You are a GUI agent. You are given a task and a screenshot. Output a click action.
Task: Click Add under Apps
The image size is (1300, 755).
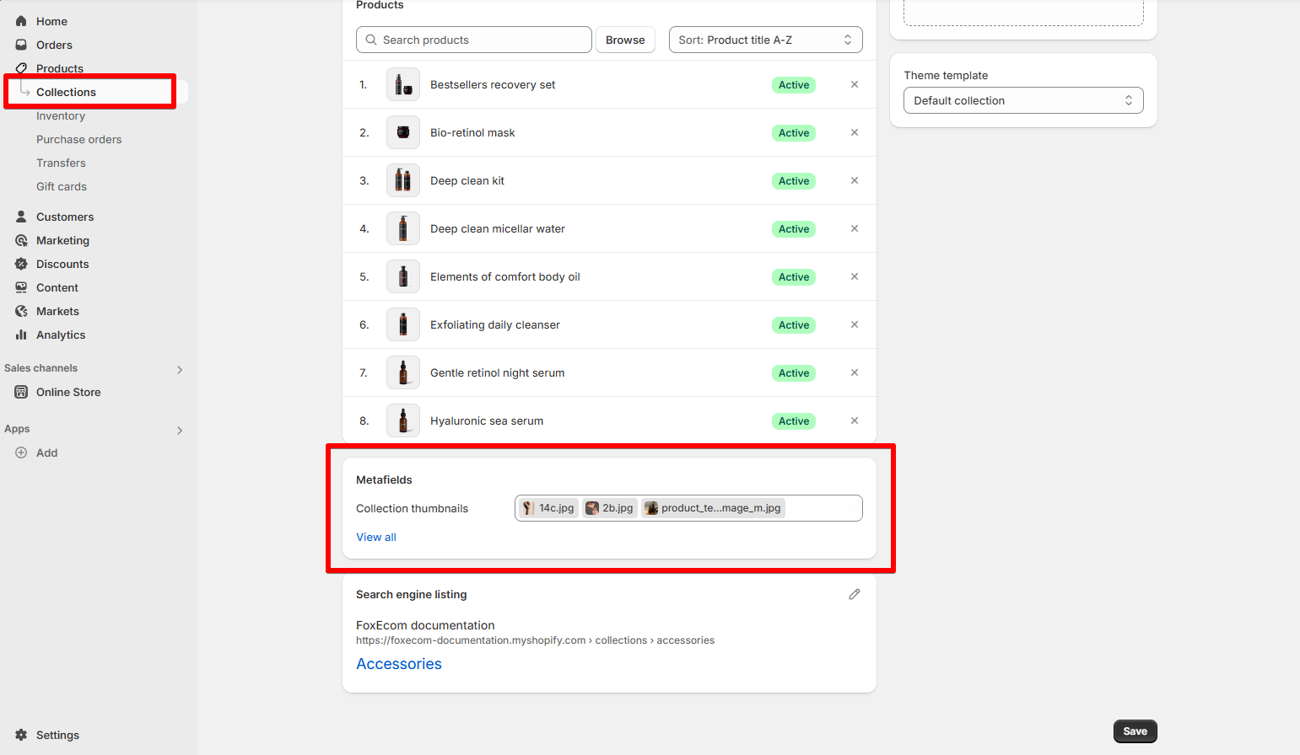46,452
